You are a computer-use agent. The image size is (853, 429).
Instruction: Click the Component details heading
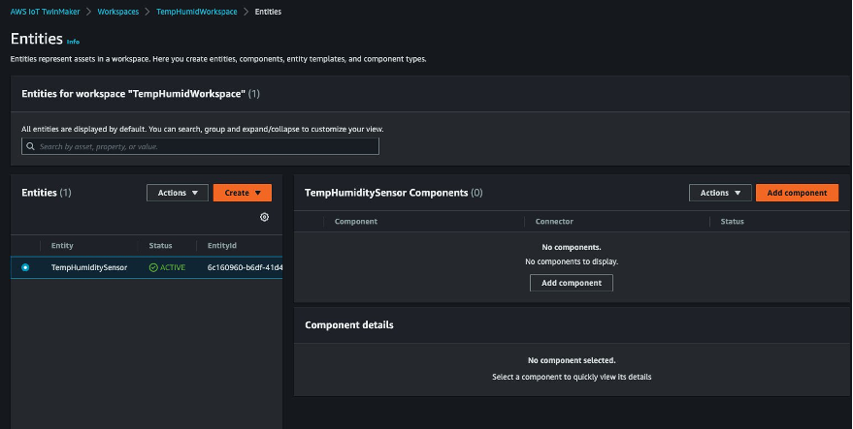[348, 324]
